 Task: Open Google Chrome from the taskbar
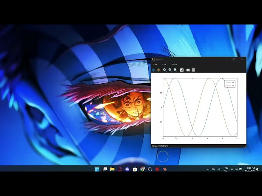(142, 169)
